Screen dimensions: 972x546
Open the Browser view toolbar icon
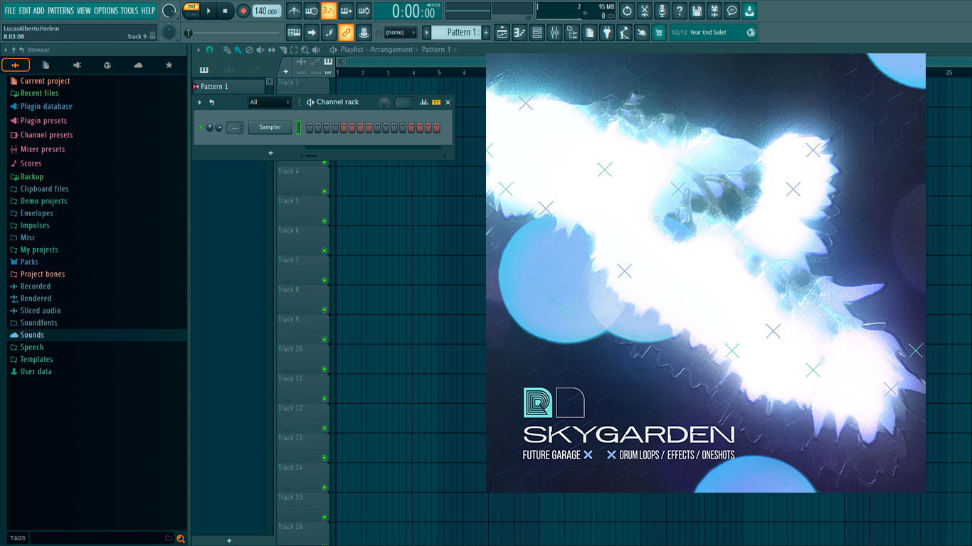coord(572,32)
